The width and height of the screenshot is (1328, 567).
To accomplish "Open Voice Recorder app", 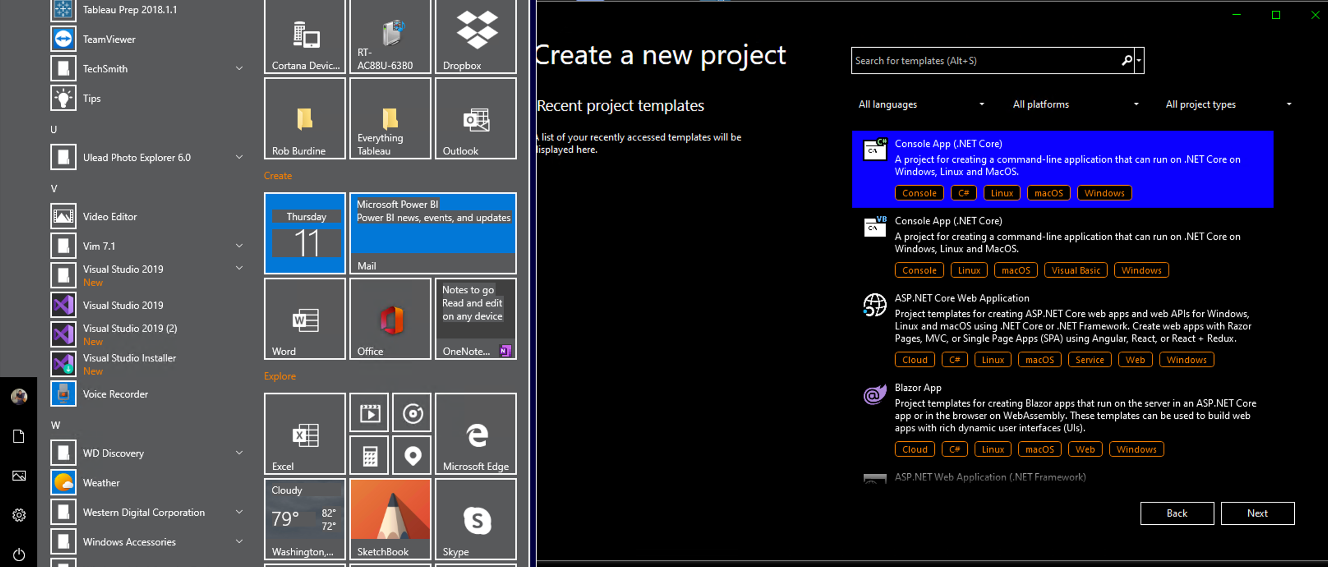I will coord(115,394).
